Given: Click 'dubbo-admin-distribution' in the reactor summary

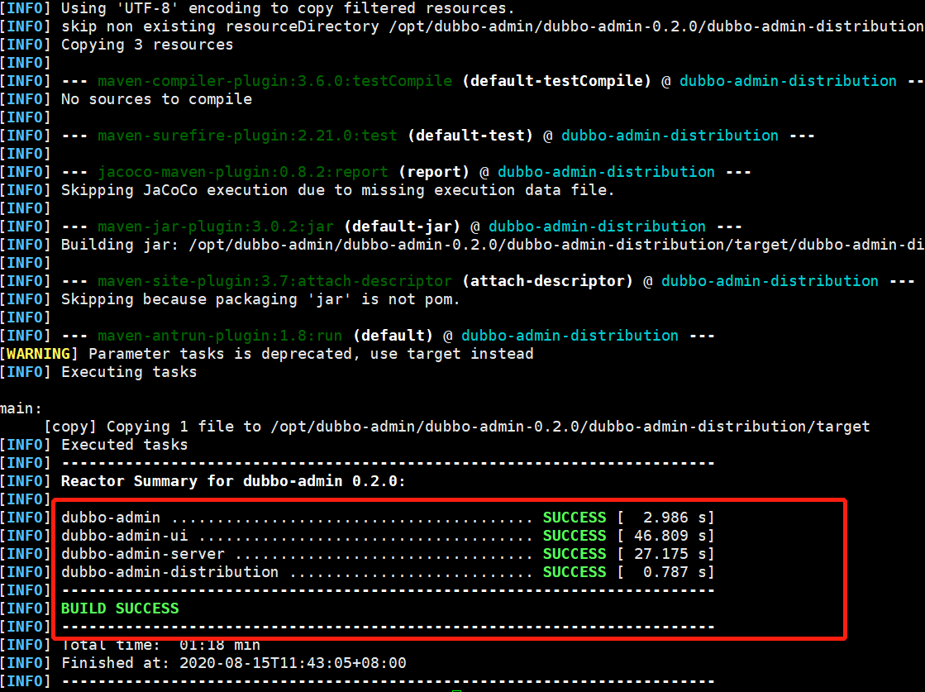Looking at the screenshot, I should (170, 572).
